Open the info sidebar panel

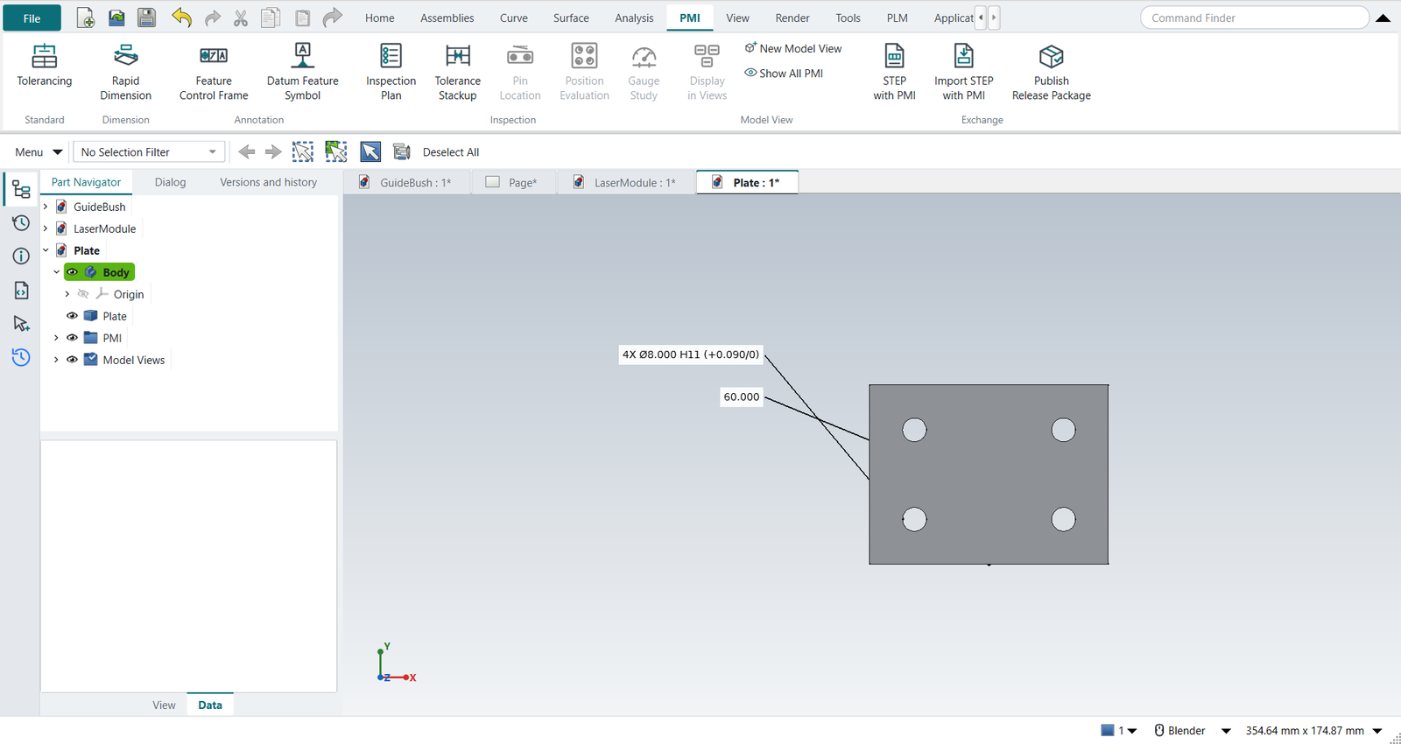pyautogui.click(x=21, y=256)
